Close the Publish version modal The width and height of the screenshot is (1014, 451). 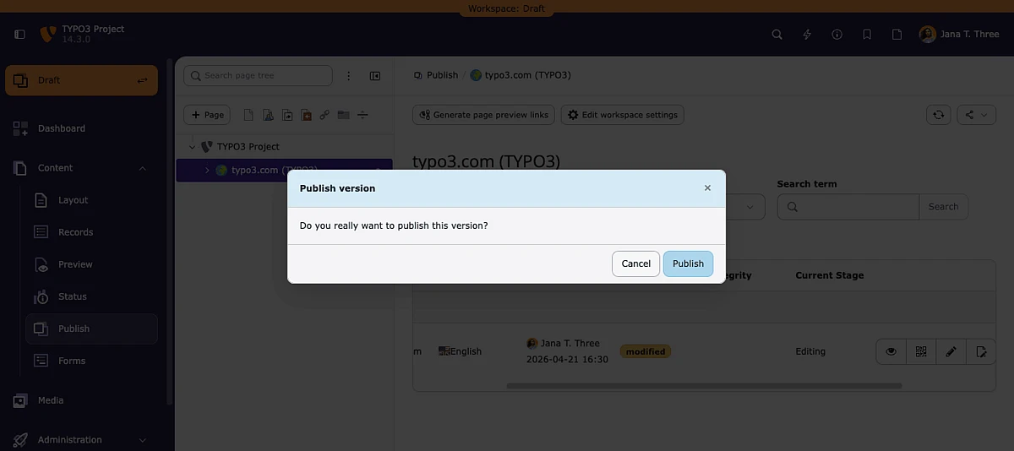pos(707,188)
